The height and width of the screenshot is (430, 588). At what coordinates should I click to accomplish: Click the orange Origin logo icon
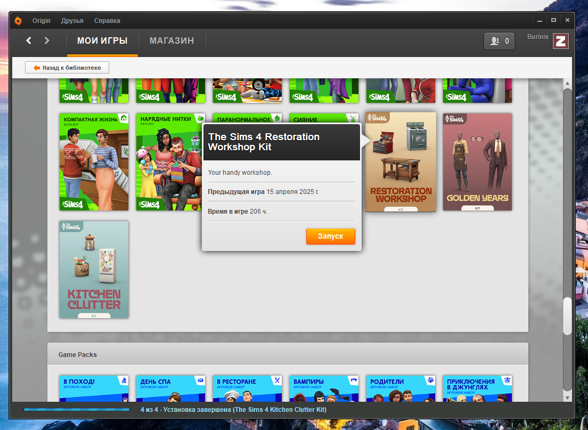[x=18, y=21]
